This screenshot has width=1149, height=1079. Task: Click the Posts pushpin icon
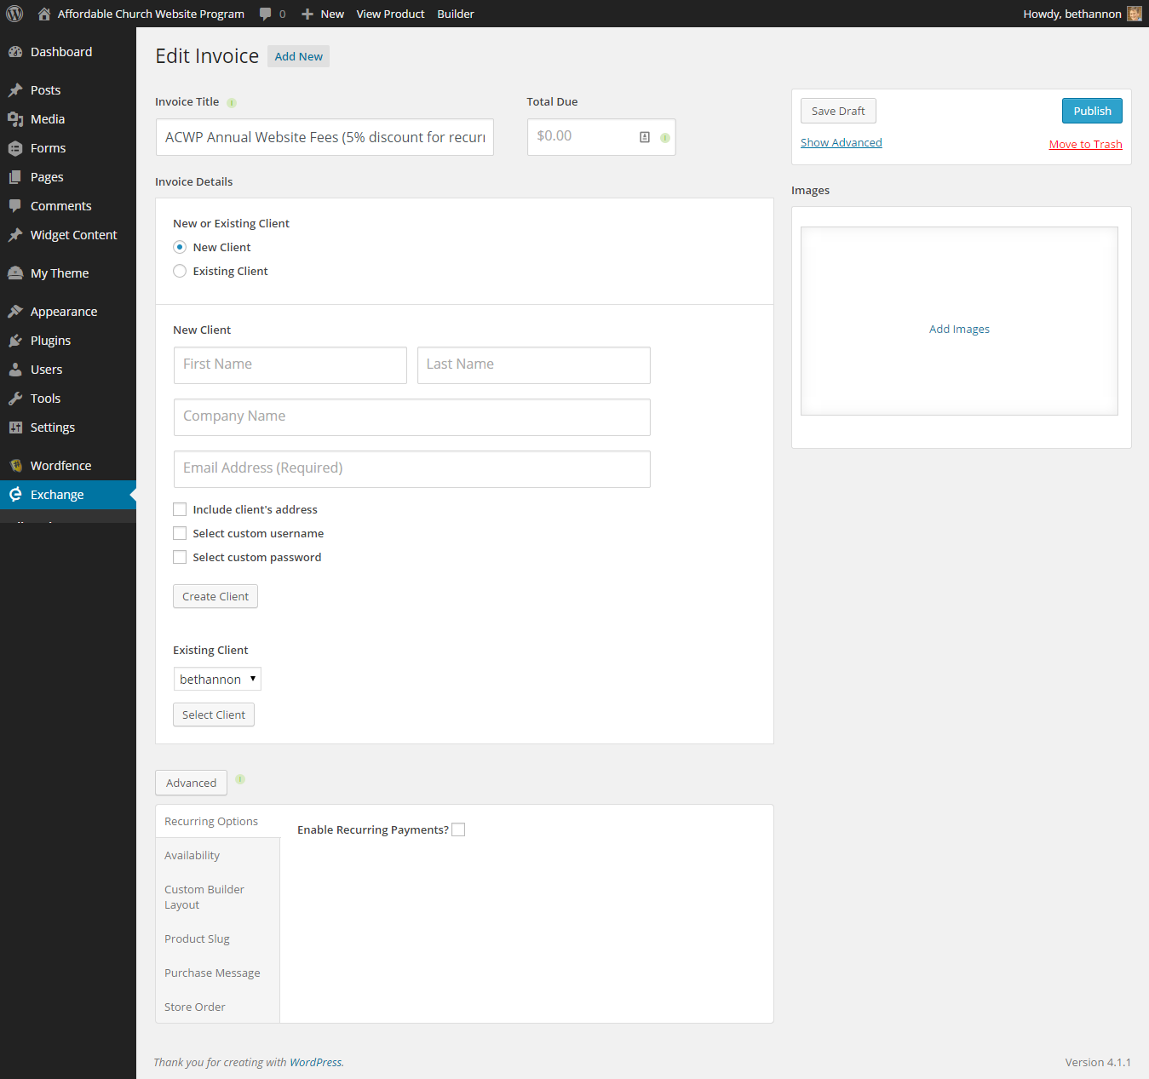point(15,90)
